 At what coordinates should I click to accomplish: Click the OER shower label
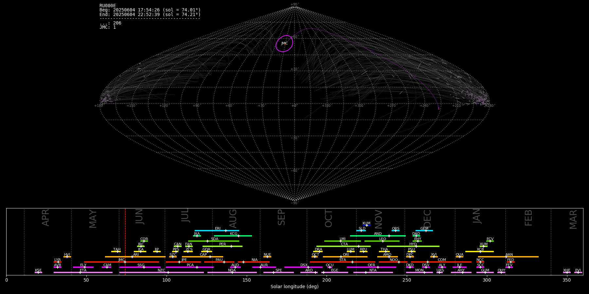pyautogui.click(x=371, y=265)
